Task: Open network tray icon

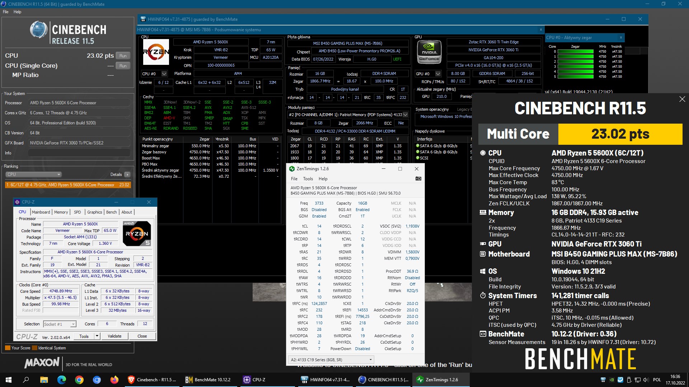Action: (638, 380)
